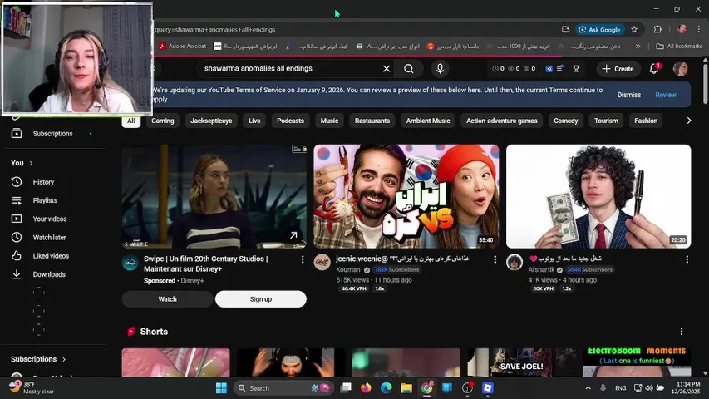Show more filter chips with right arrow

point(689,121)
